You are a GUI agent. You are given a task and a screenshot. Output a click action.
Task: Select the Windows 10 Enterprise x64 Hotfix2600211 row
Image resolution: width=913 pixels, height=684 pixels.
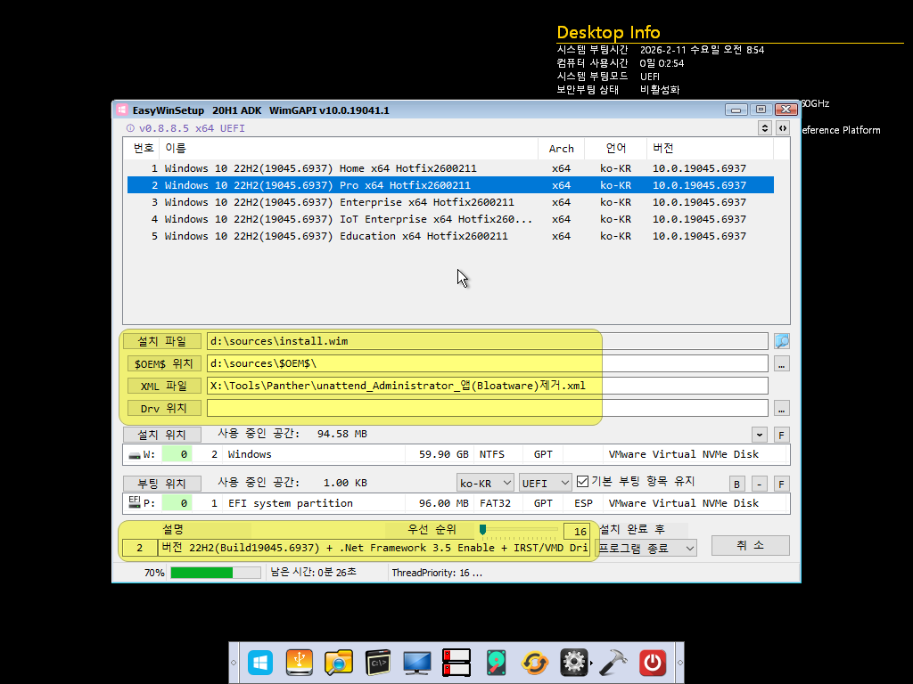450,202
